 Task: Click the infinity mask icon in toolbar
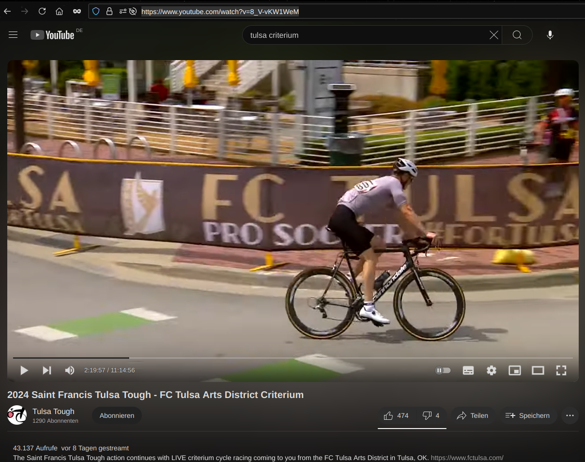tap(77, 11)
